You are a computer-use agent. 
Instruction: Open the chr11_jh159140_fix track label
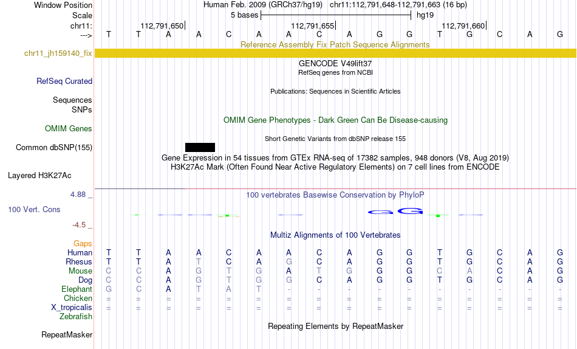[x=58, y=53]
